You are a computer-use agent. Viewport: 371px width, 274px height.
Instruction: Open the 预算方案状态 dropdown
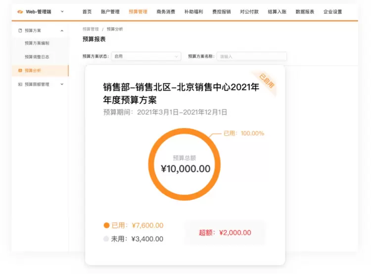[x=146, y=56]
